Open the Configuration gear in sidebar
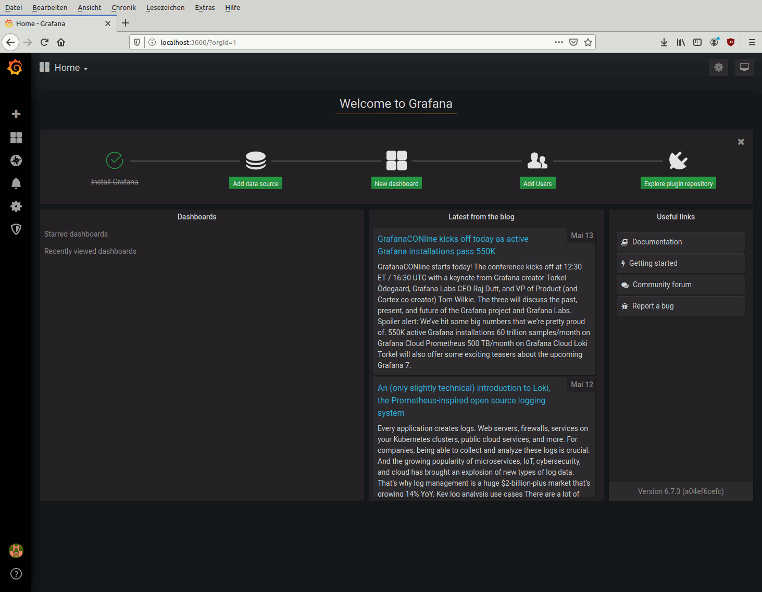The width and height of the screenshot is (762, 592). click(16, 206)
